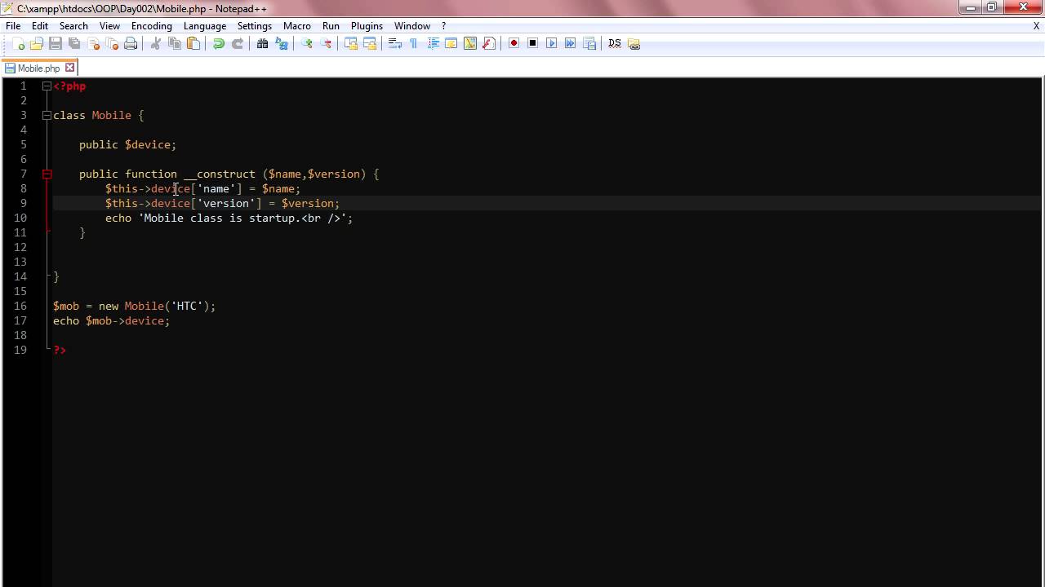Open user defined language icon
1045x587 pixels.
(x=451, y=44)
